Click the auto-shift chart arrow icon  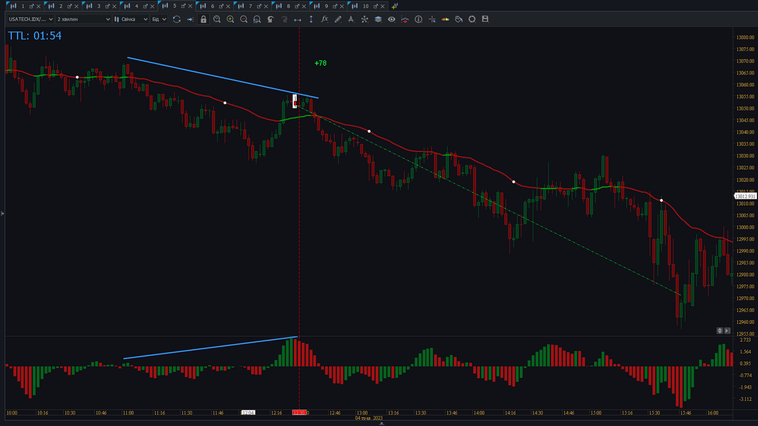pos(190,19)
